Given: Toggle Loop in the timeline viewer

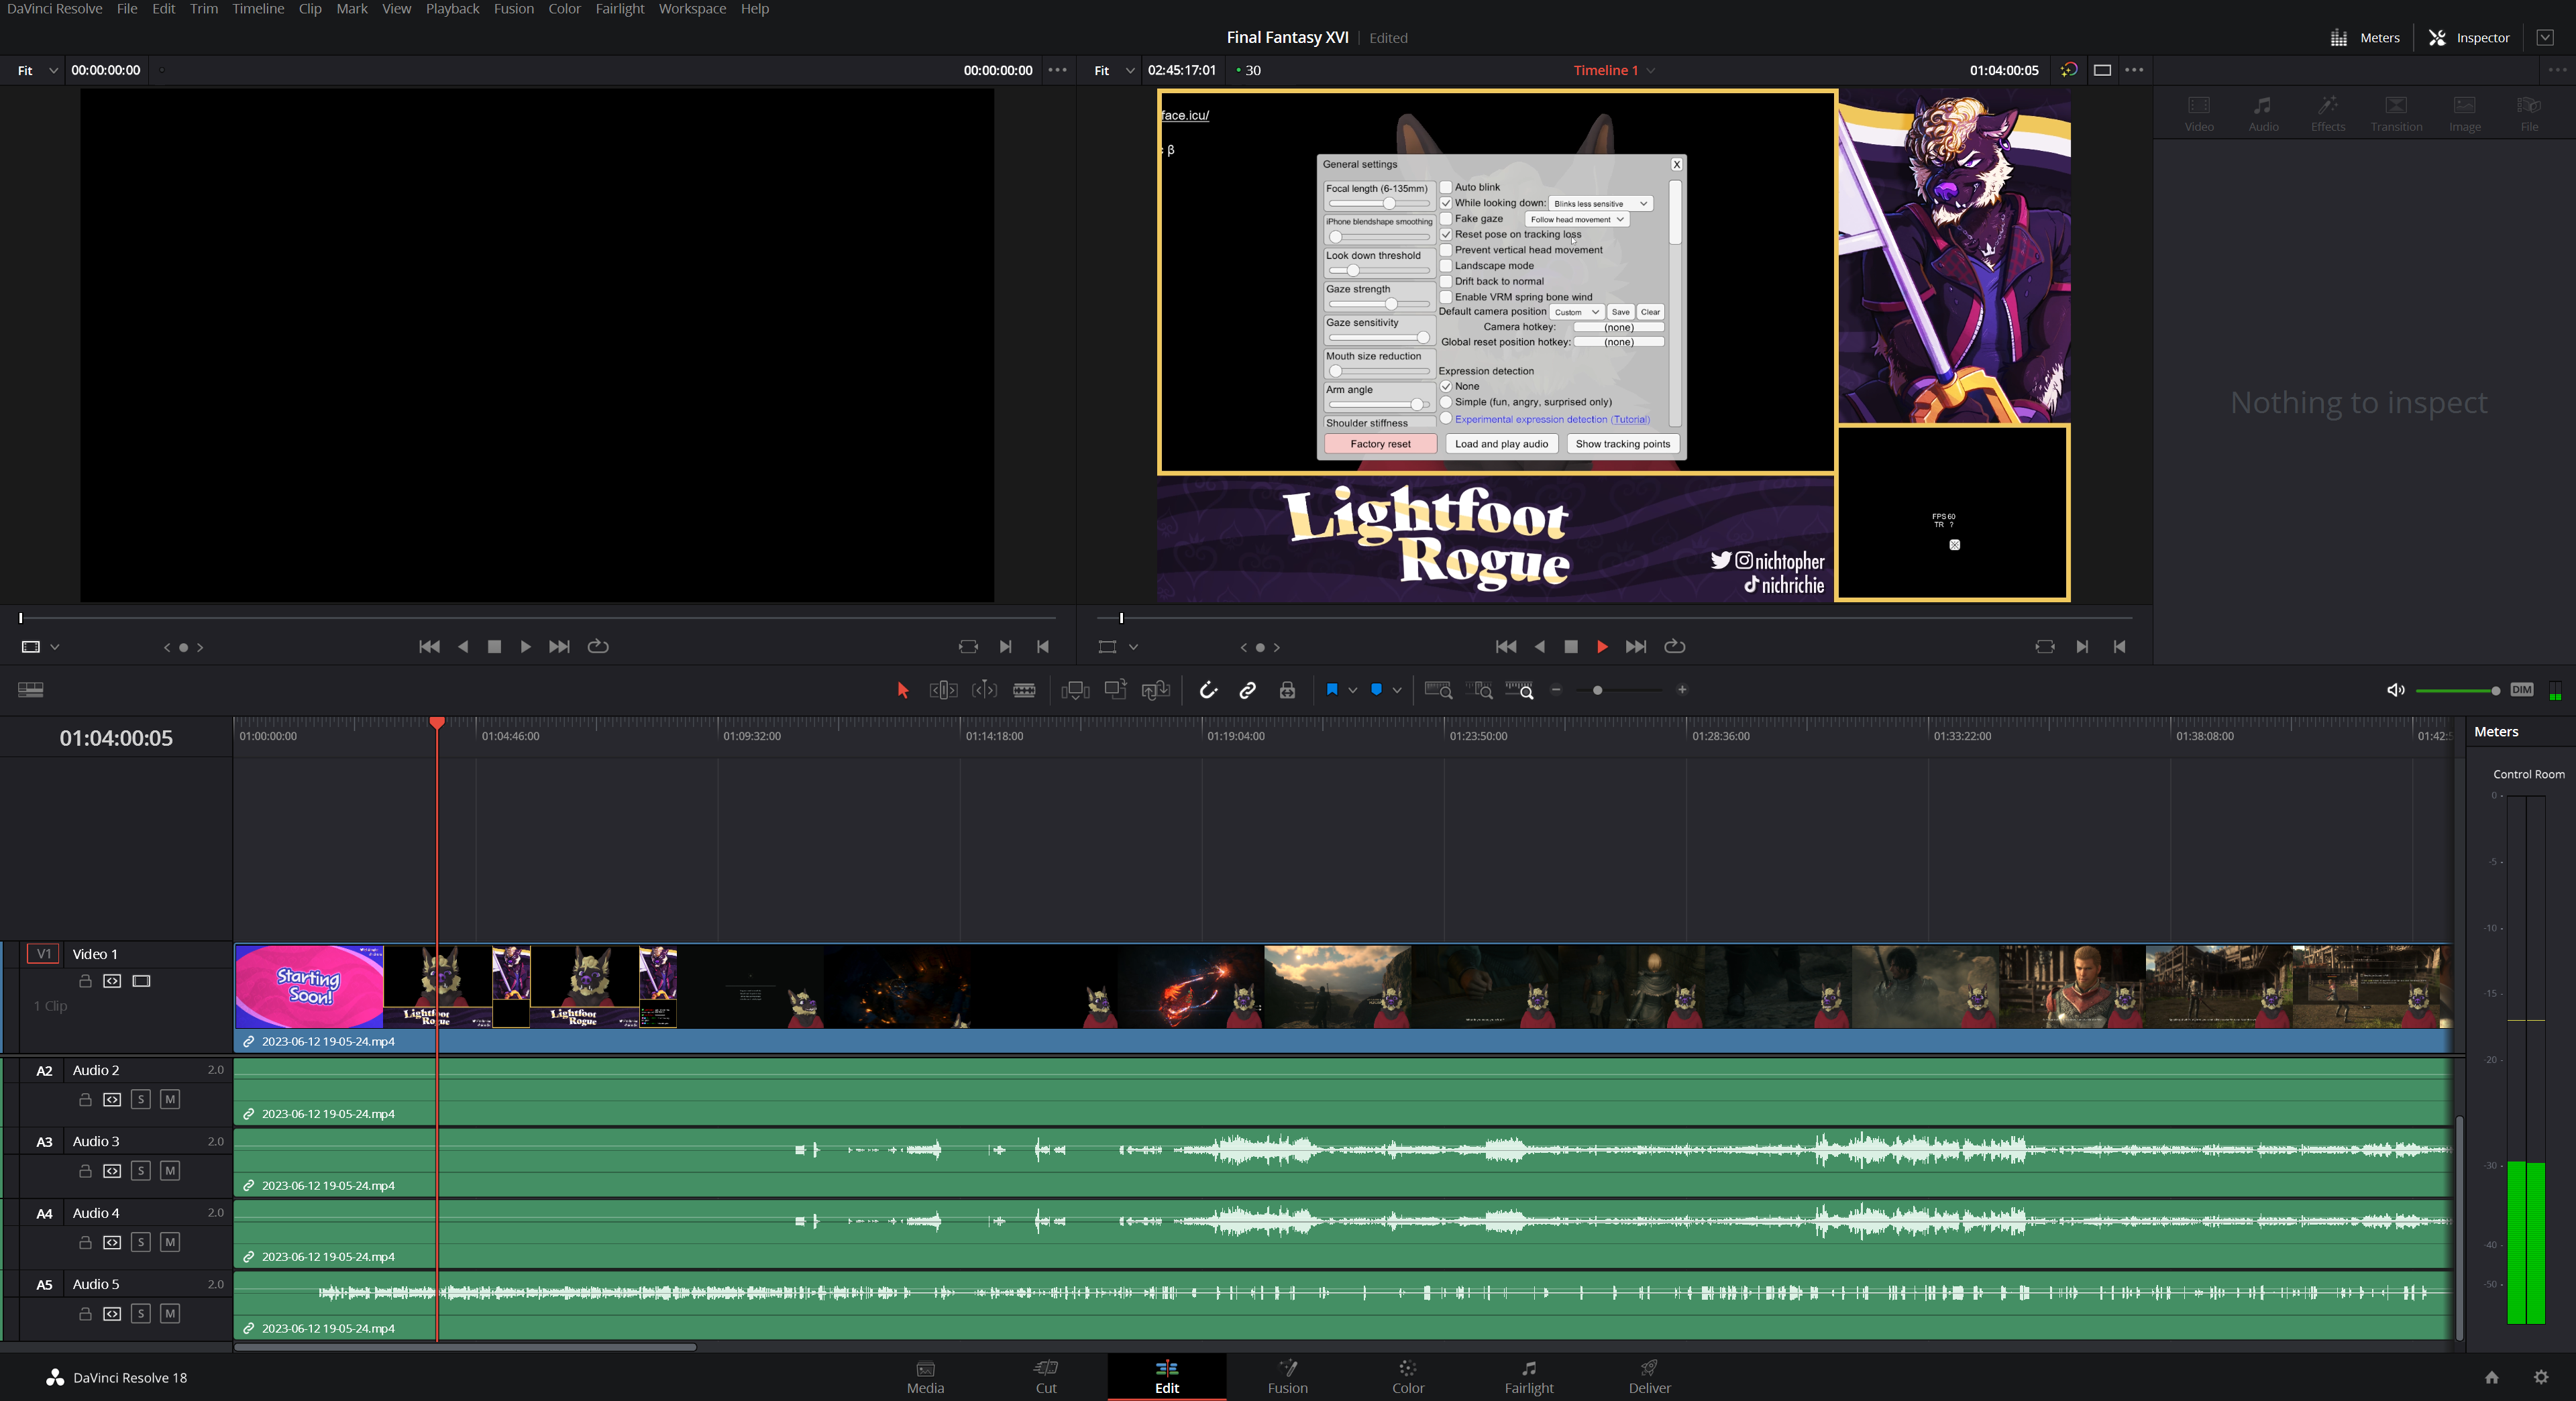Looking at the screenshot, I should (1674, 647).
